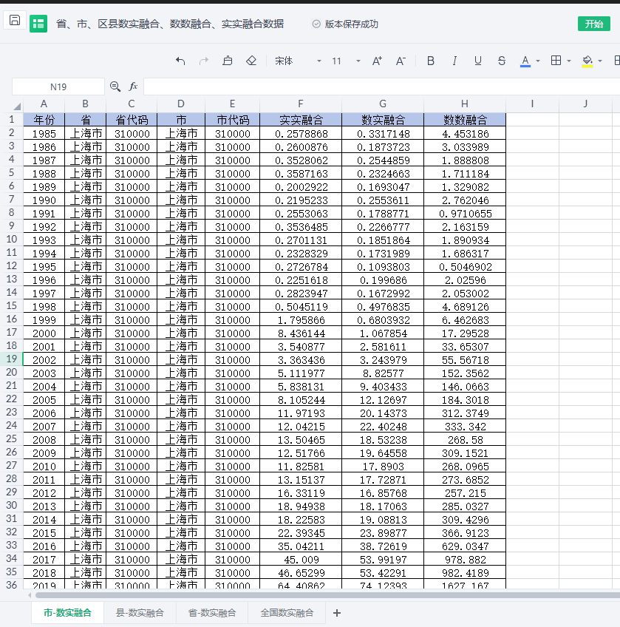The width and height of the screenshot is (620, 627).
Task: Redo the last action
Action: coord(204,61)
